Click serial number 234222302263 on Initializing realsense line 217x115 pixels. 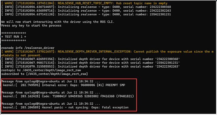(160, 11)
